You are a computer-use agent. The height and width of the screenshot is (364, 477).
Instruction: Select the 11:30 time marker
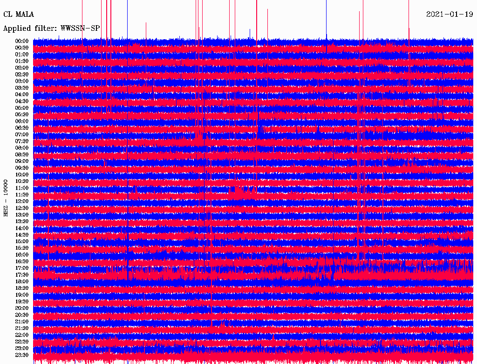[22, 195]
